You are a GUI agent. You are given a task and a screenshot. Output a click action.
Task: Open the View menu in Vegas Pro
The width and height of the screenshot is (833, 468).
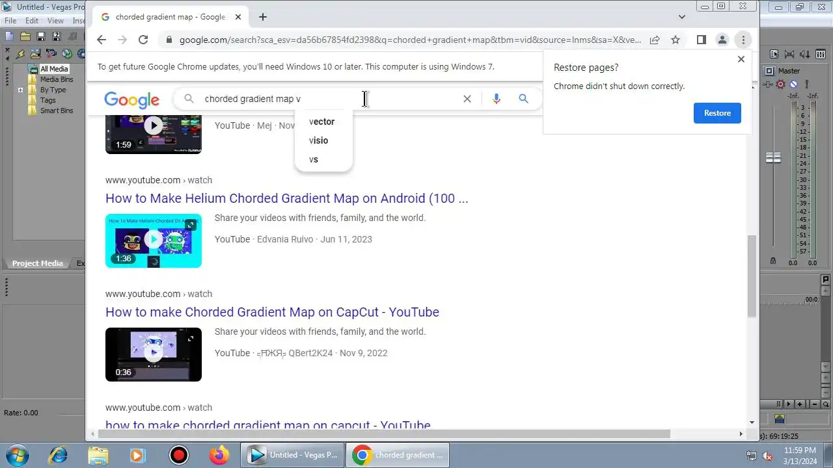tap(55, 21)
